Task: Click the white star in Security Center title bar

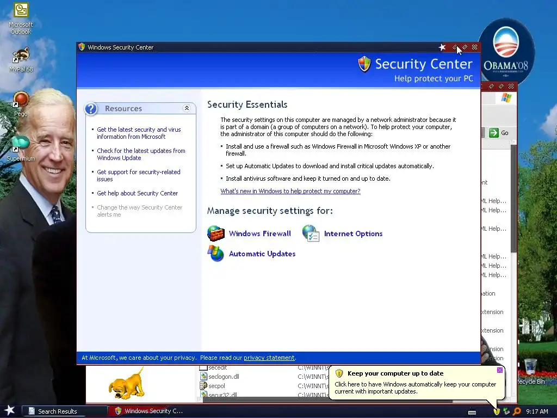Action: point(442,47)
